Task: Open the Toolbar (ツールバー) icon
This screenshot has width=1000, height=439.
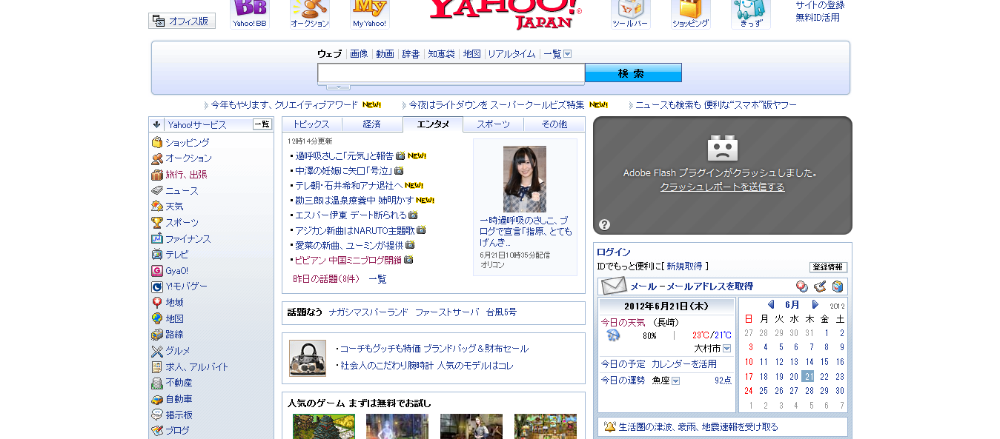Action: (x=630, y=8)
